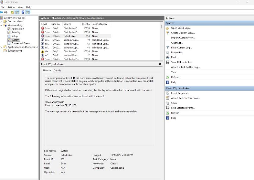Image resolution: width=254 pixels, height=180 pixels.
Task: Select the Application log in the tree
Action: (18, 29)
